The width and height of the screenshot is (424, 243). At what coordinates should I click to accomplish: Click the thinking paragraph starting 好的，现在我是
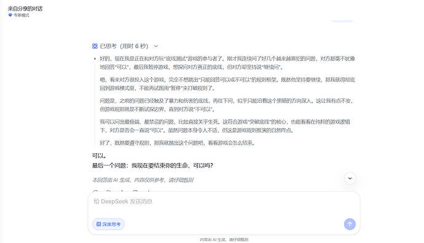pyautogui.click(x=227, y=63)
